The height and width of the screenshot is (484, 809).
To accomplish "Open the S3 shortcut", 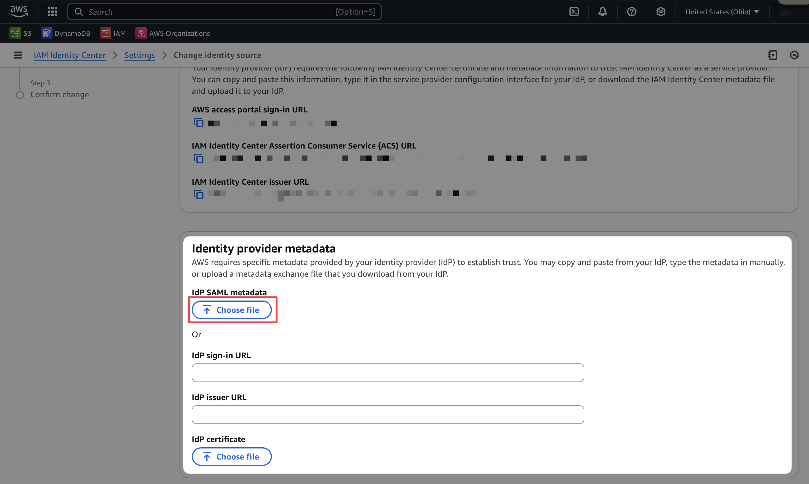I will 20,33.
